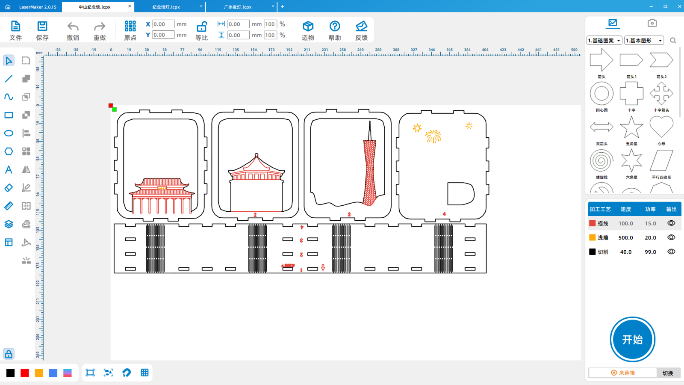Pick the eraser tool
The image size is (684, 385).
pyautogui.click(x=9, y=188)
